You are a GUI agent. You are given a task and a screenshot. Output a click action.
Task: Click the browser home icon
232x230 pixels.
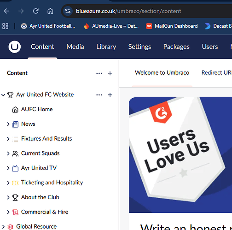click(x=50, y=11)
